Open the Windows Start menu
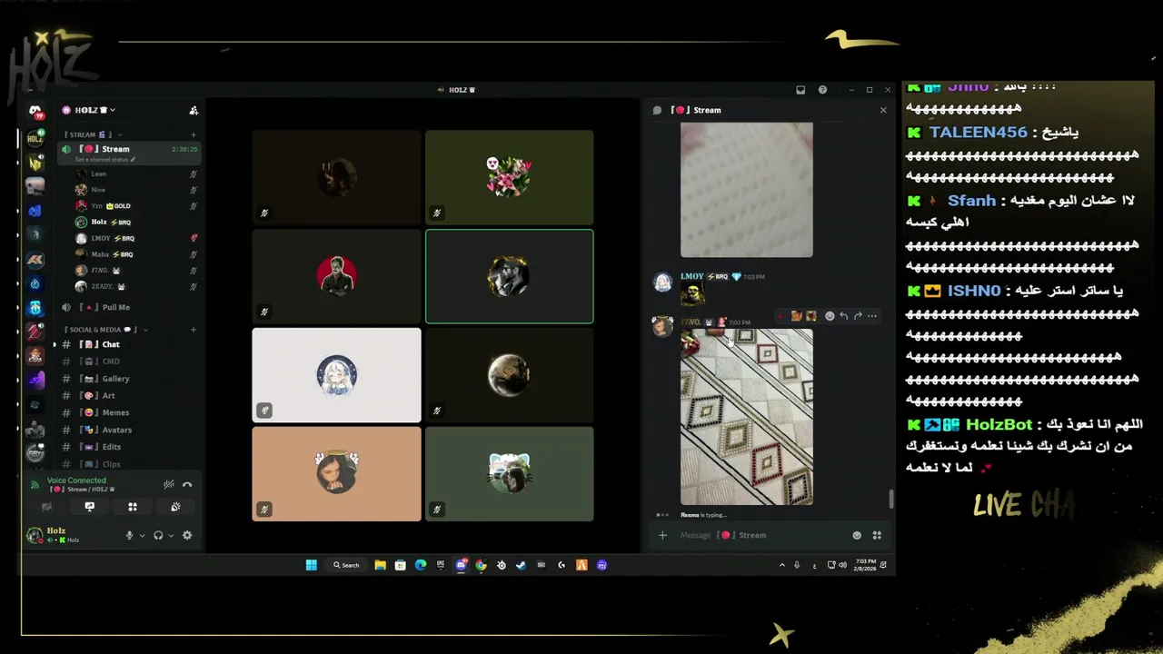The image size is (1163, 654). click(x=312, y=565)
